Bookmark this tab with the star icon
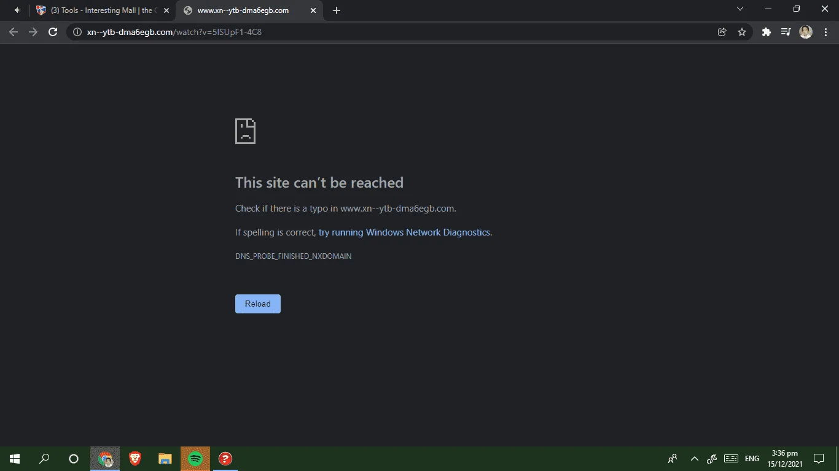 point(742,32)
